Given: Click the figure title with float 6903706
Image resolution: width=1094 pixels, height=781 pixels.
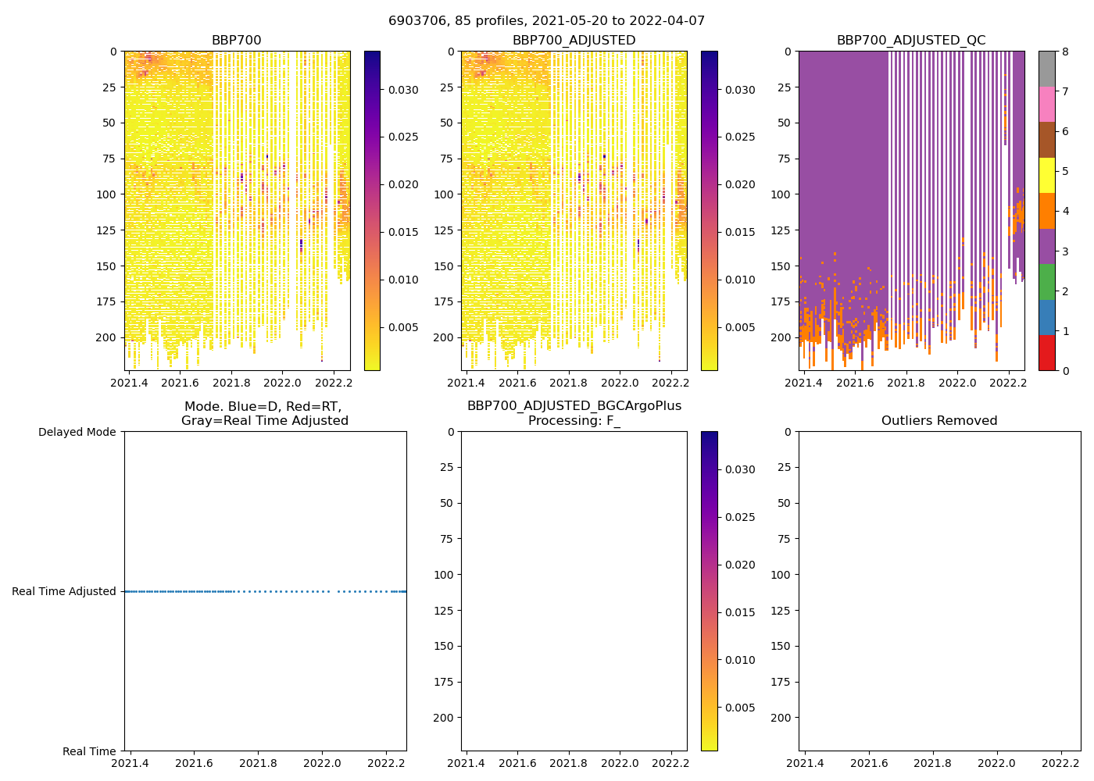Looking at the screenshot, I should (x=547, y=21).
